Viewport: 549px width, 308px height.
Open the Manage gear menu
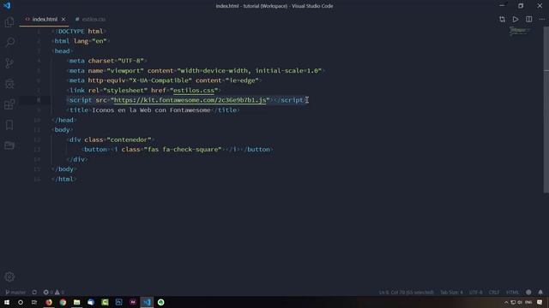click(9, 276)
